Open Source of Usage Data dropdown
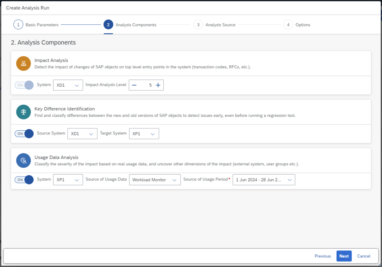The width and height of the screenshot is (382, 267). click(x=155, y=180)
